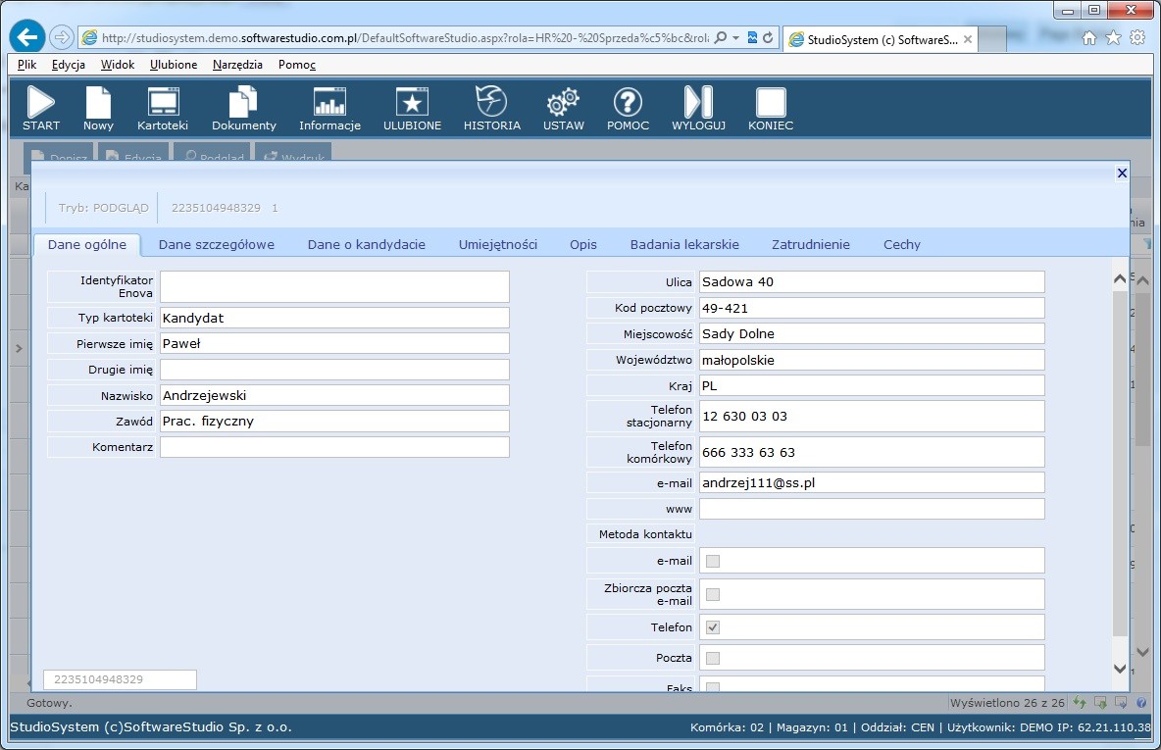Open the Pomoc menu
This screenshot has width=1161, height=750.
coord(297,65)
